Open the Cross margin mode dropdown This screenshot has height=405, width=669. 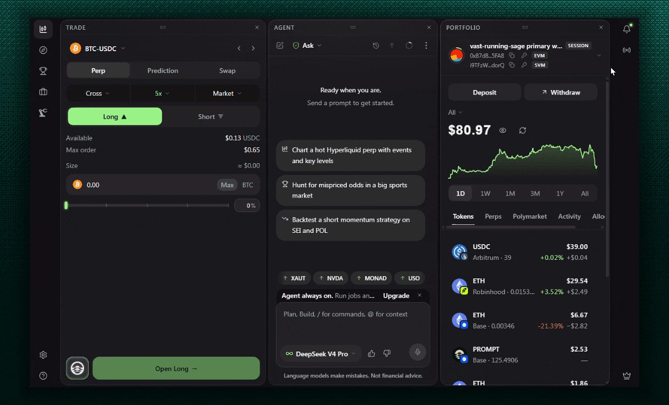coord(98,93)
